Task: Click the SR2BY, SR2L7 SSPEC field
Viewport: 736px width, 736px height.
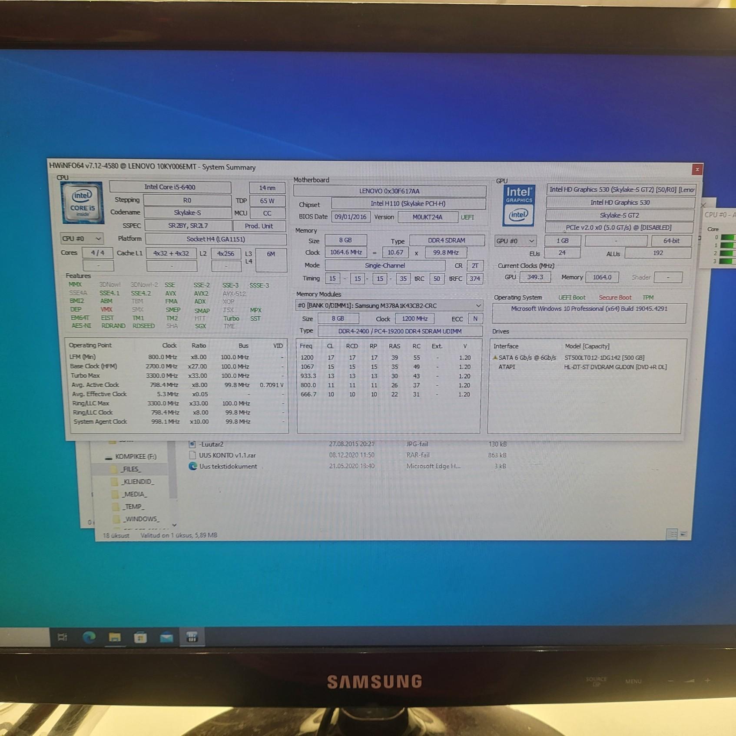Action: tap(188, 226)
